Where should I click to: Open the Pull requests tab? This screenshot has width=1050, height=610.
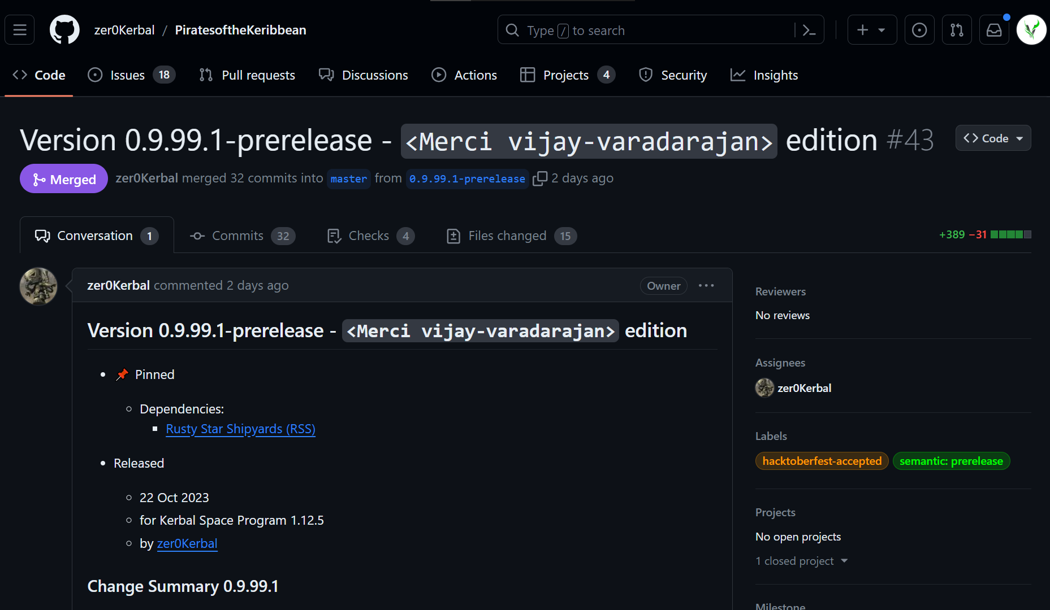247,75
